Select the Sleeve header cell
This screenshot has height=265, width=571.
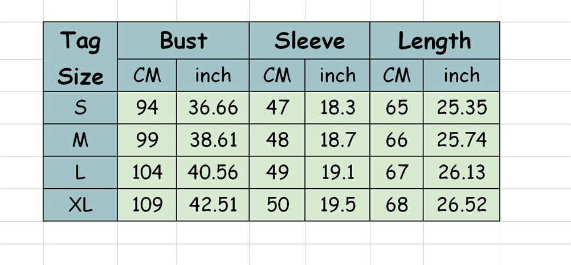(x=309, y=41)
